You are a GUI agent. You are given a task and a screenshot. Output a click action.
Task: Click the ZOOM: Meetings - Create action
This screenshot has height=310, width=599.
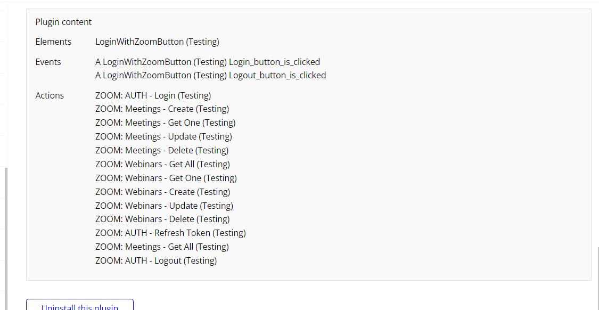coord(162,109)
